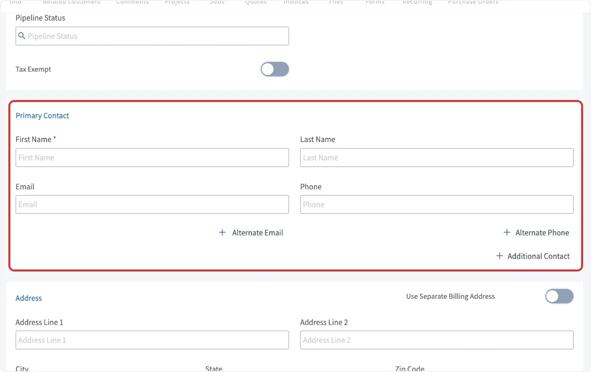Add an Additional Contact
Screen dimensions: 591x372
533,256
